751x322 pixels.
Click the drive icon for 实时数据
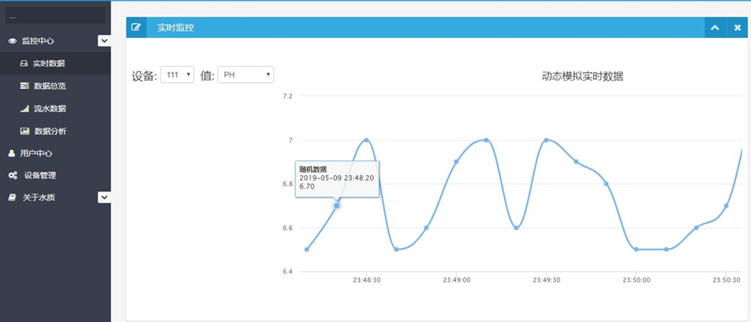tap(24, 64)
